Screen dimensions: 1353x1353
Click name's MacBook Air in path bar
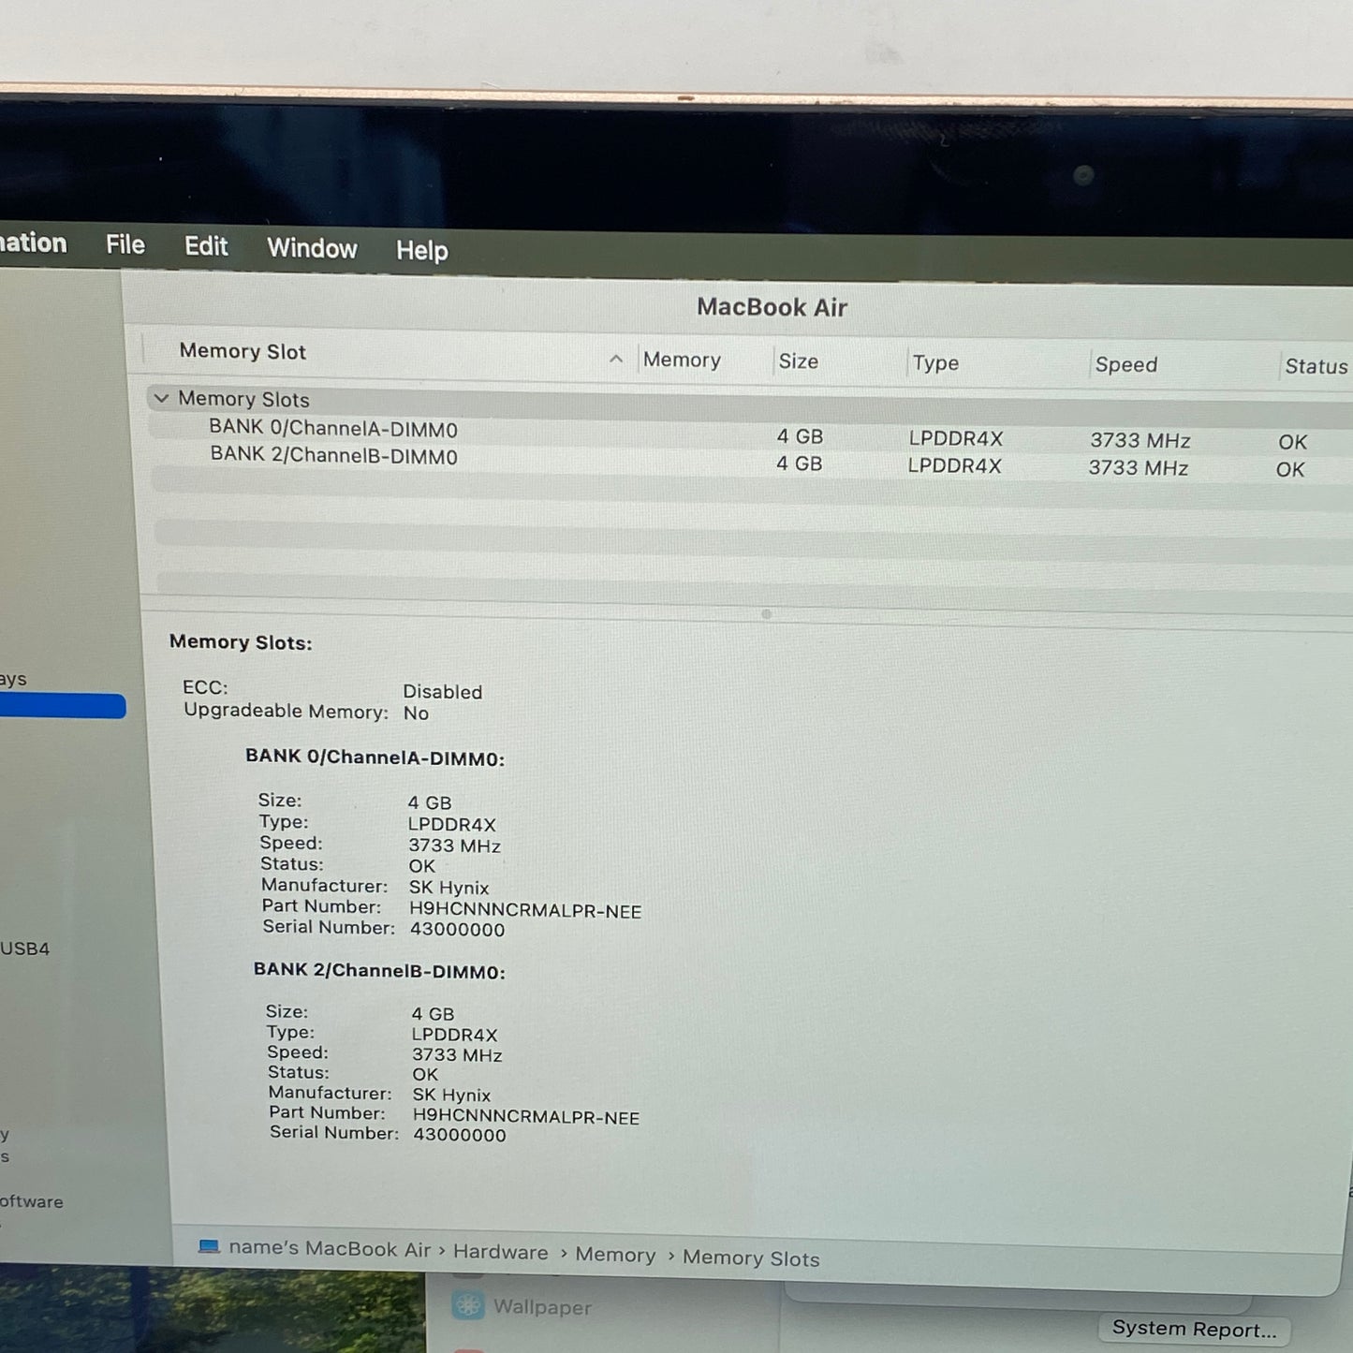coord(330,1249)
